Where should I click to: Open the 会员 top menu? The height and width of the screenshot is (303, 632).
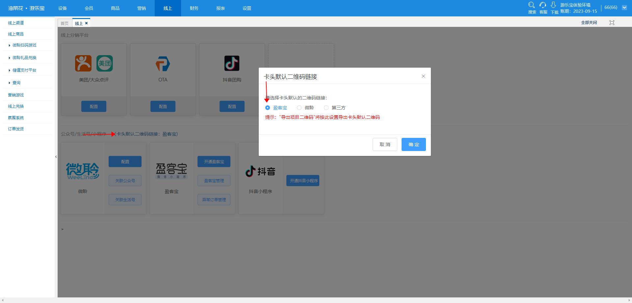[x=89, y=8]
